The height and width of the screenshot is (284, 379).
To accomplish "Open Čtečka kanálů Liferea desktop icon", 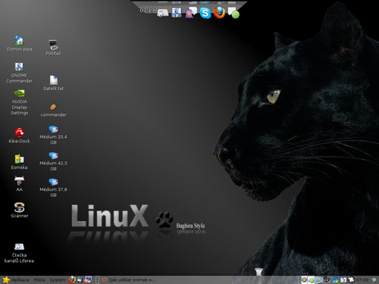I will 19,253.
